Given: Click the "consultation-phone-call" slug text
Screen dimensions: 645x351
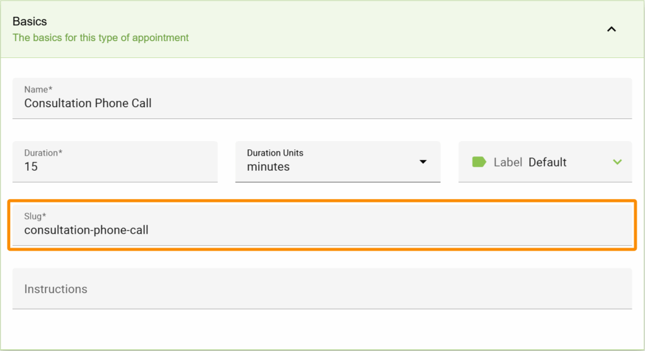Looking at the screenshot, I should click(86, 230).
